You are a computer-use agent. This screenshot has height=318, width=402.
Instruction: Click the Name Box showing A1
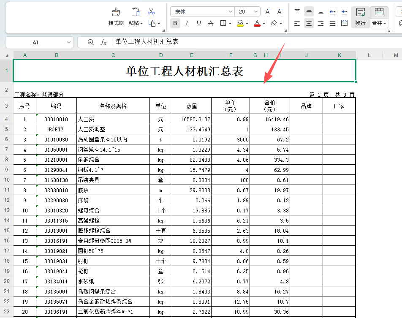[x=35, y=42]
